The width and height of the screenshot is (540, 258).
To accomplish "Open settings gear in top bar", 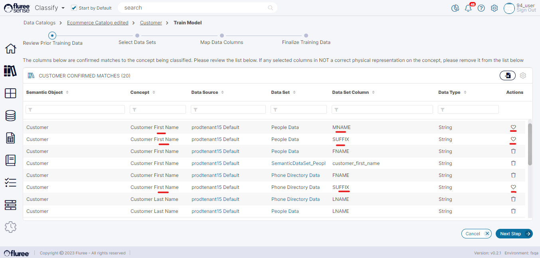I will [494, 8].
